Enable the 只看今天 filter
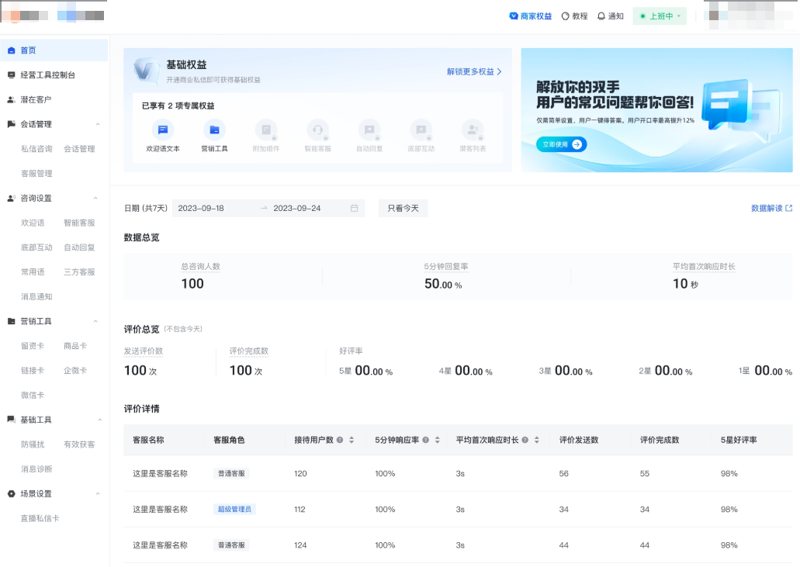The height and width of the screenshot is (567, 800). (x=403, y=208)
